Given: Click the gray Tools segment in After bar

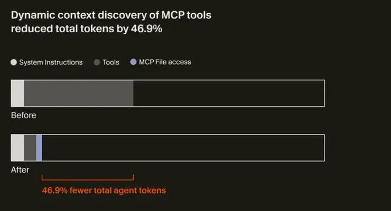Looking at the screenshot, I should 30,148.
